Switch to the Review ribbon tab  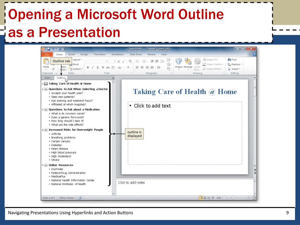[x=151, y=54]
